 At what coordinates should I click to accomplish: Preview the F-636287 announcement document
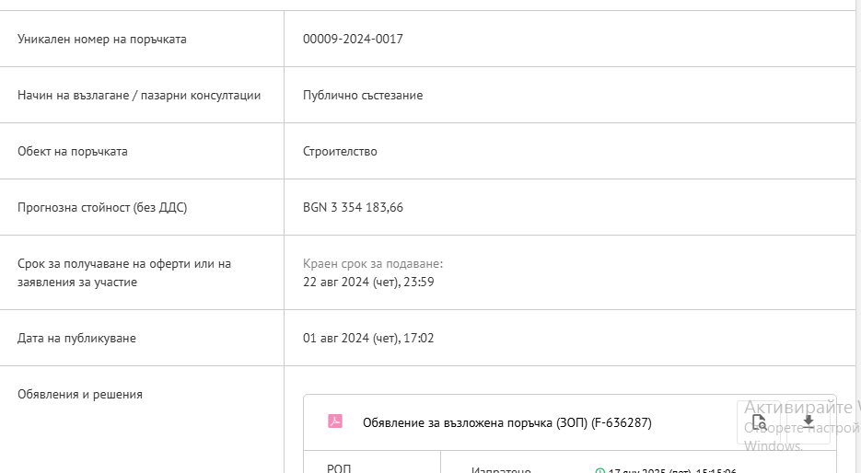[x=759, y=422]
